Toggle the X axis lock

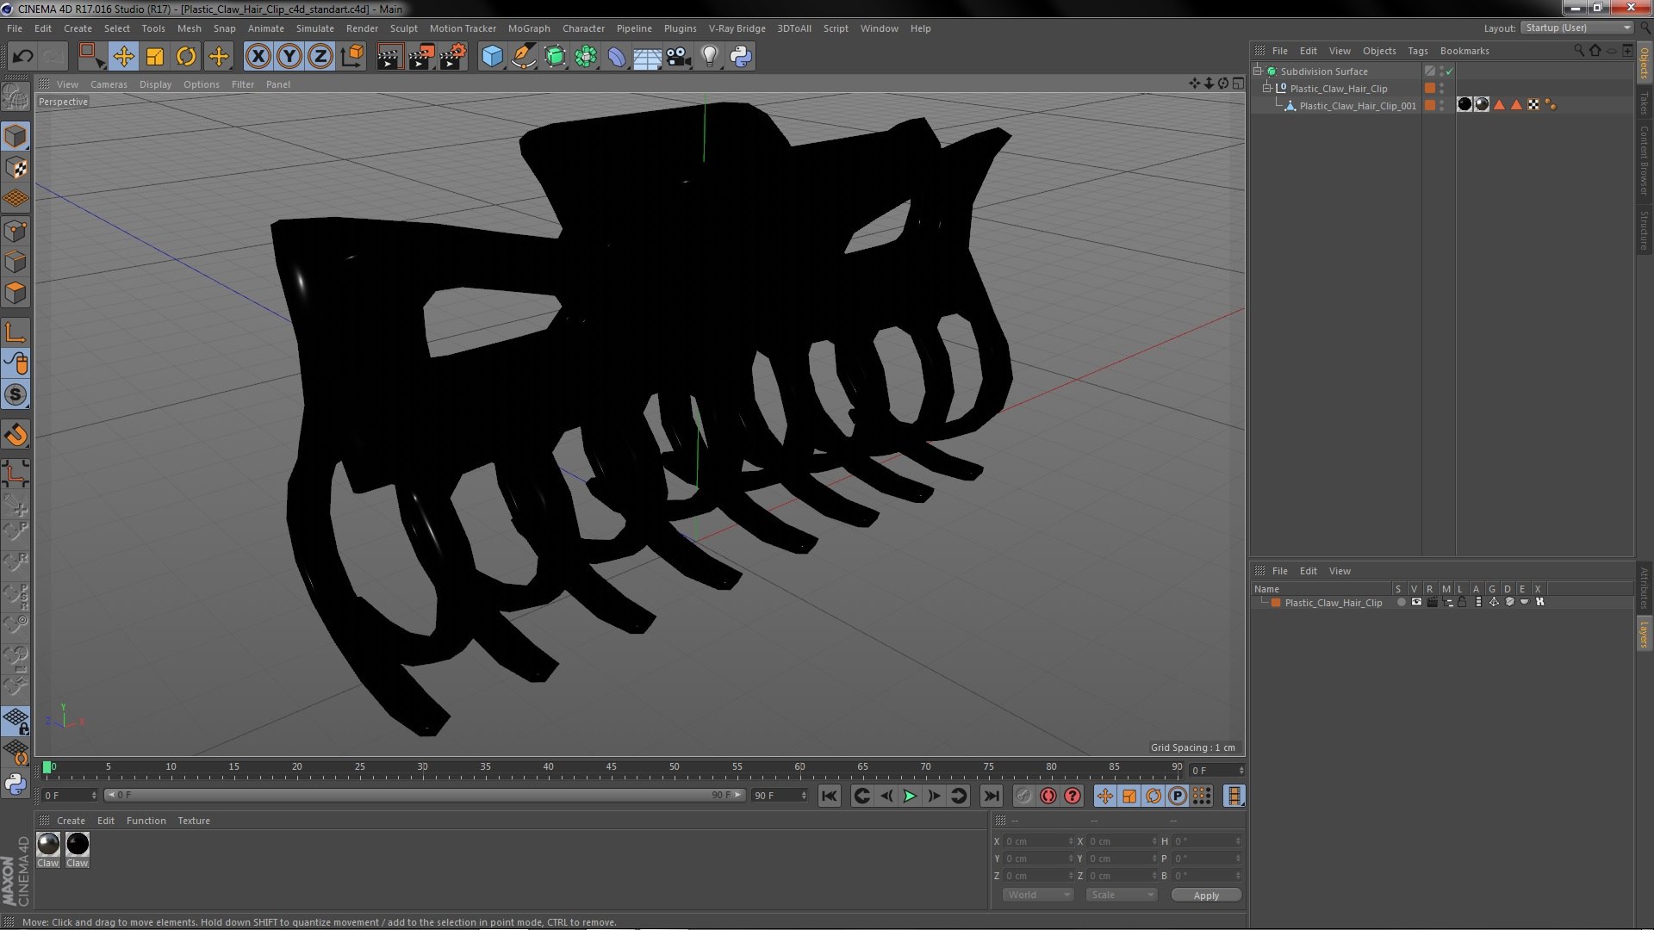coord(258,57)
